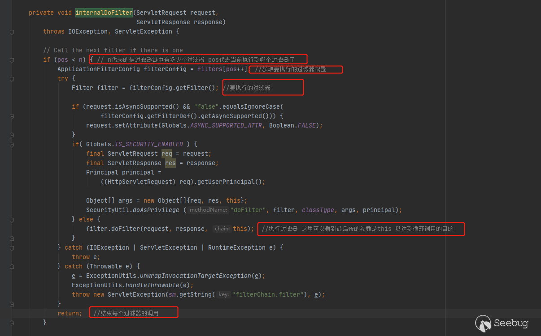Click the highlighted internalDoFilter method name
Viewport: 541px width, 336px height.
pos(104,13)
